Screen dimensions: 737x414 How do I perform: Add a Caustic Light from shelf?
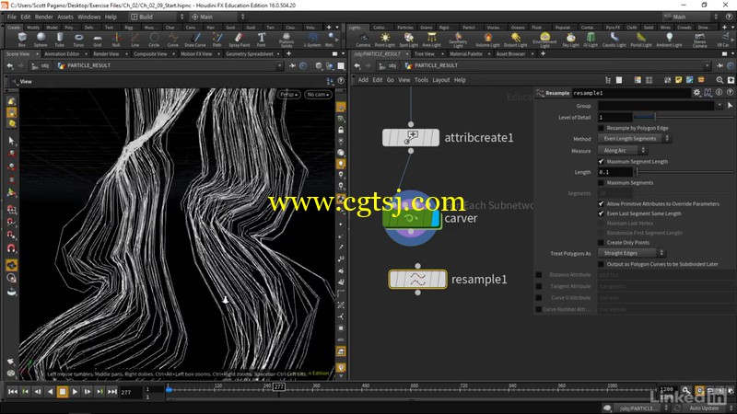(614, 40)
